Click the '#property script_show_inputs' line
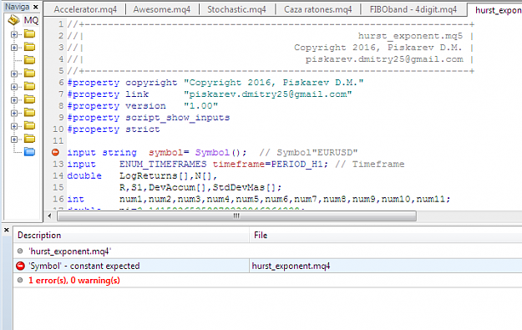Viewport: 522px width, 330px height. point(149,118)
